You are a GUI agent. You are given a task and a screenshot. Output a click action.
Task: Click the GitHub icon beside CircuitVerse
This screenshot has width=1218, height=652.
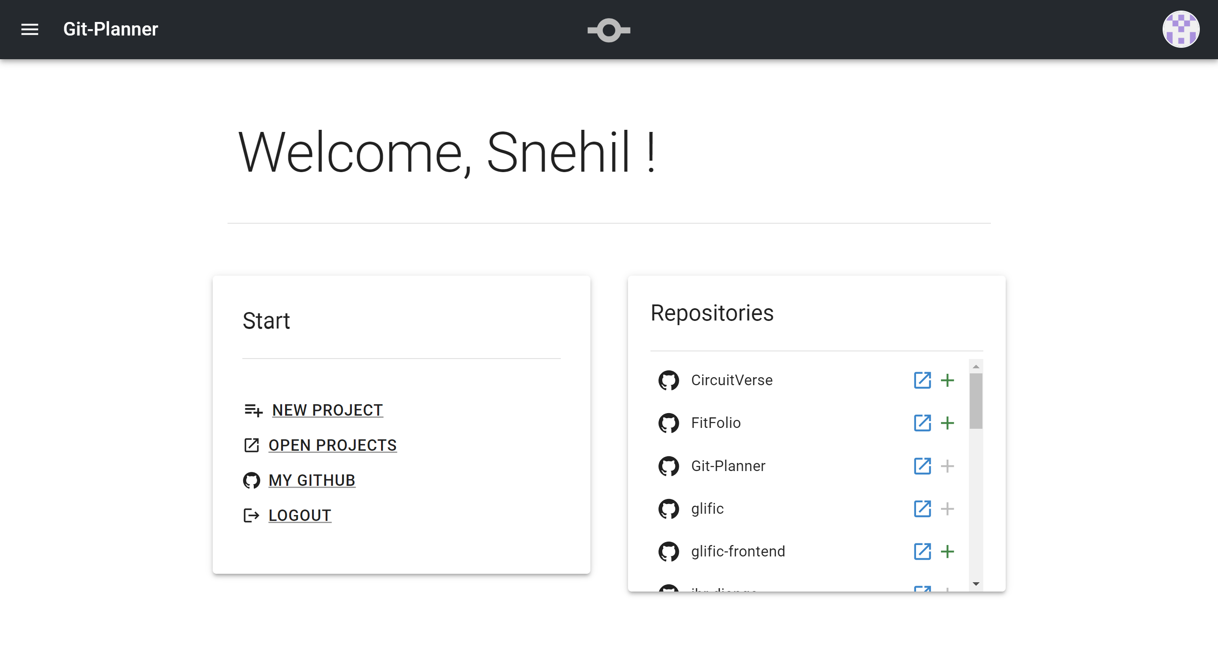668,380
